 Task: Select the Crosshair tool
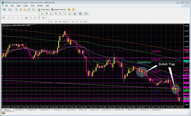click(x=9, y=18)
